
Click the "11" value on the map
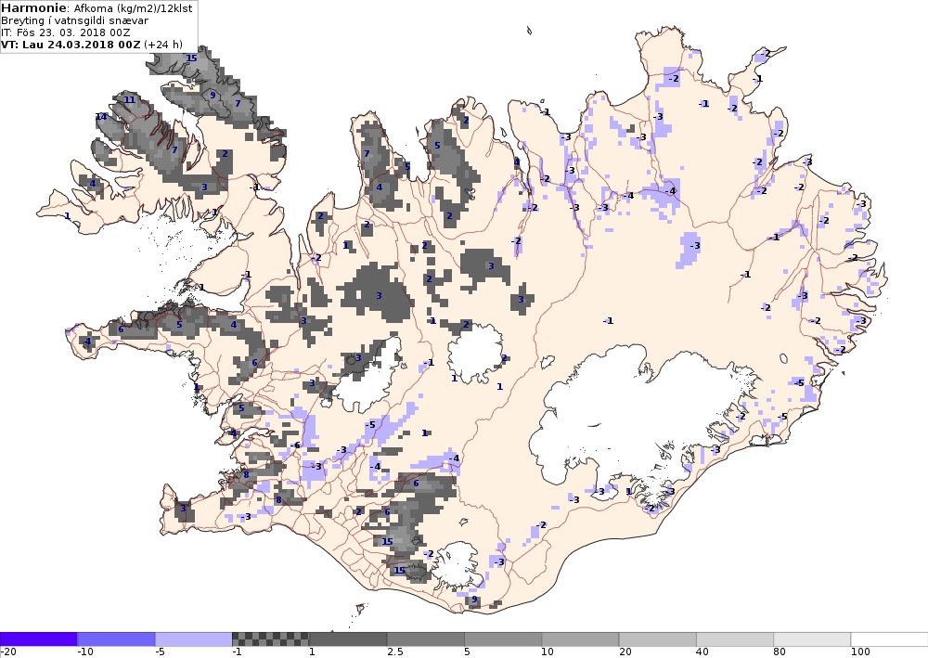click(129, 99)
